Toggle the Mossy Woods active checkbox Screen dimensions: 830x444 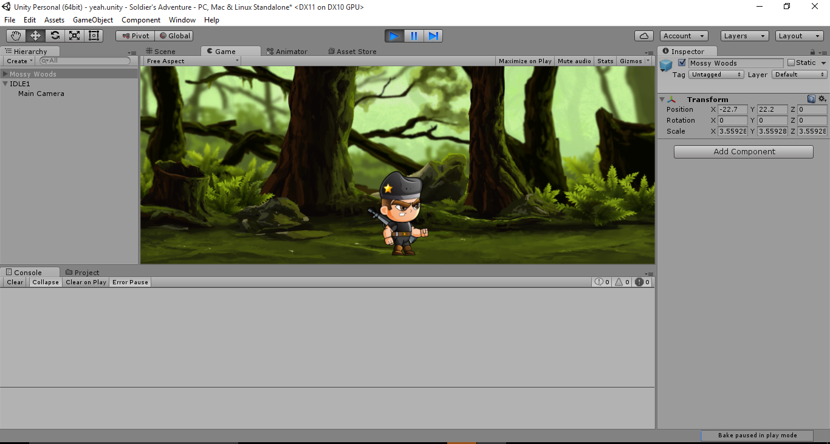[682, 63]
